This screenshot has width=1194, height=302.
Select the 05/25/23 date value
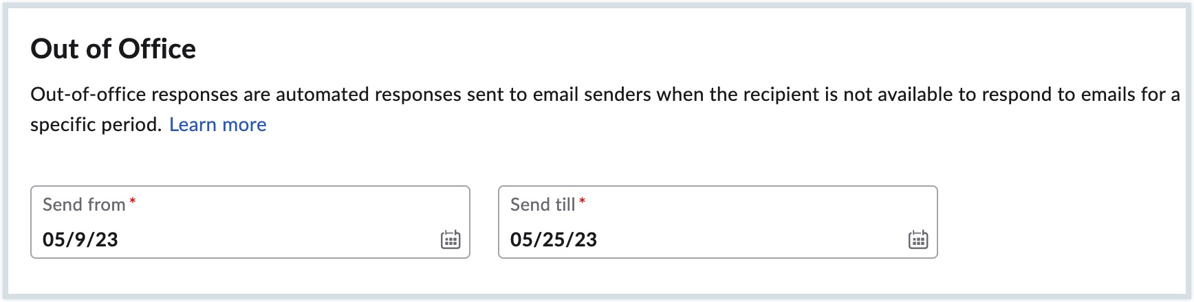(554, 240)
